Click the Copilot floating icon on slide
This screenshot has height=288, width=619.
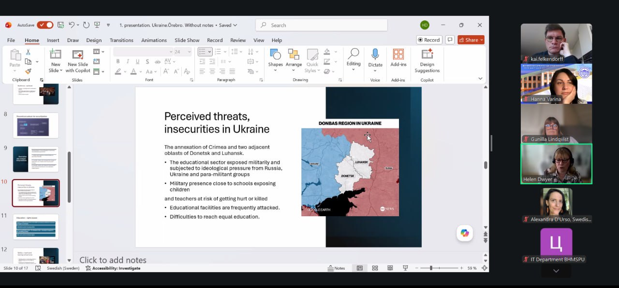pos(465,233)
